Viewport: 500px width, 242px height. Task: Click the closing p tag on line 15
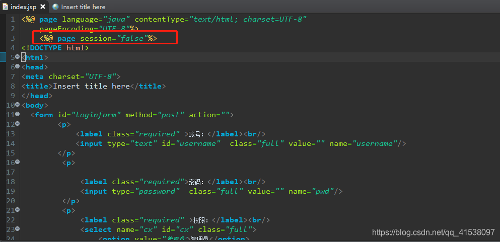tap(66, 153)
